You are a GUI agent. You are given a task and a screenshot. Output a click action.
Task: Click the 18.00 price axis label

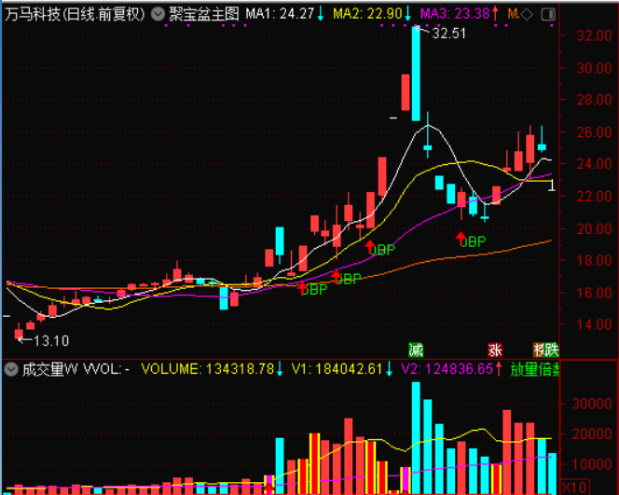pyautogui.click(x=594, y=260)
